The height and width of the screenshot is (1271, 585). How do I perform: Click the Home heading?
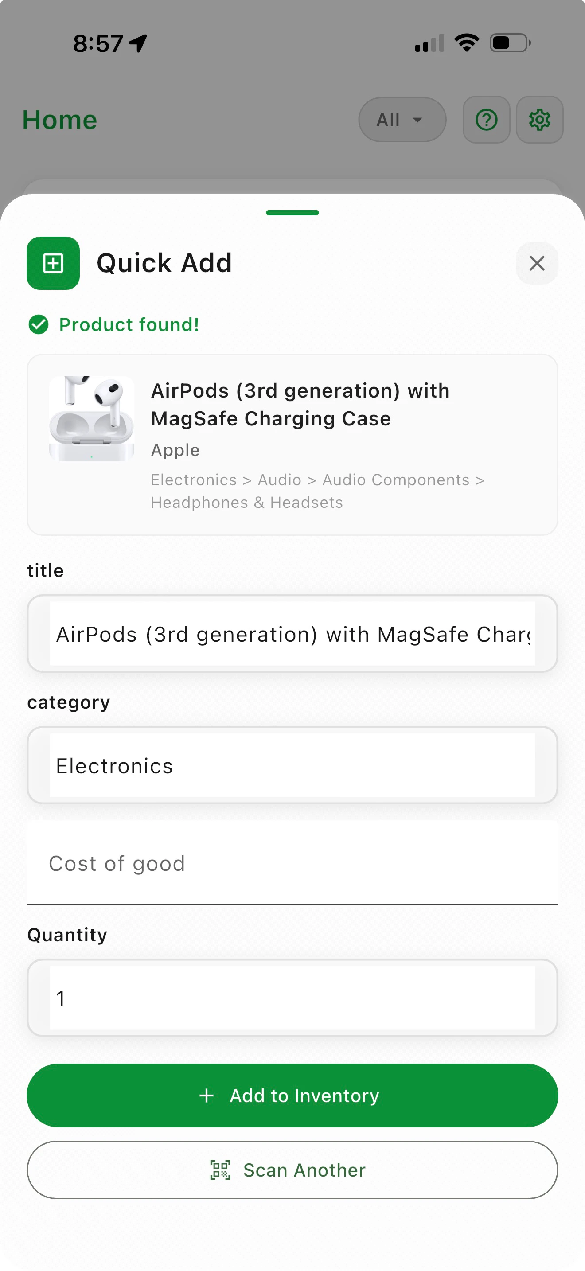60,120
